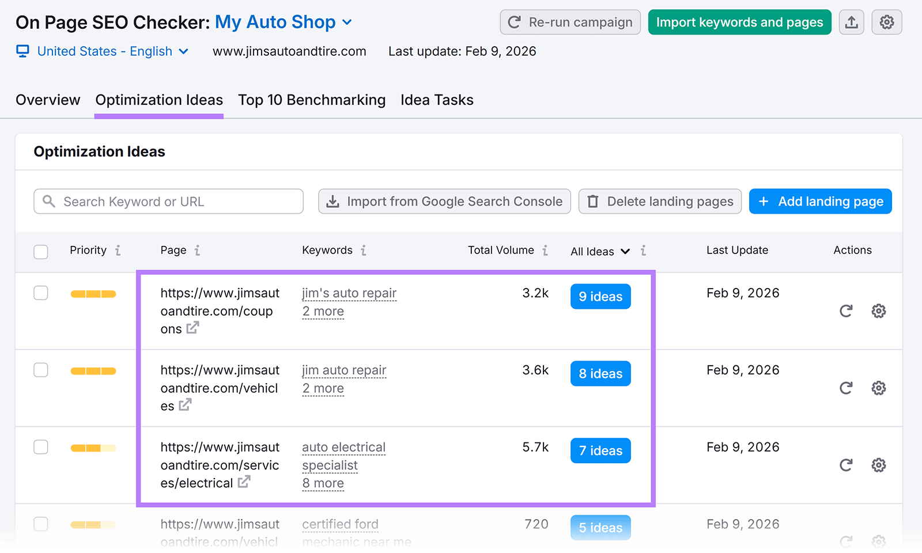Image resolution: width=922 pixels, height=553 pixels.
Task: Click the info icon next to Priority column
Action: [118, 250]
